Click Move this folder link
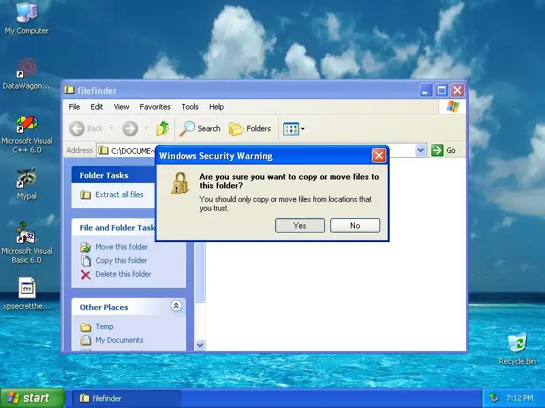Viewport: 545px width, 408px height. (122, 247)
